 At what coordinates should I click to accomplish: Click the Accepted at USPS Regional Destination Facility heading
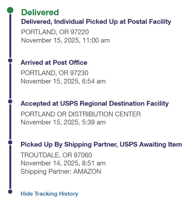tap(95, 104)
